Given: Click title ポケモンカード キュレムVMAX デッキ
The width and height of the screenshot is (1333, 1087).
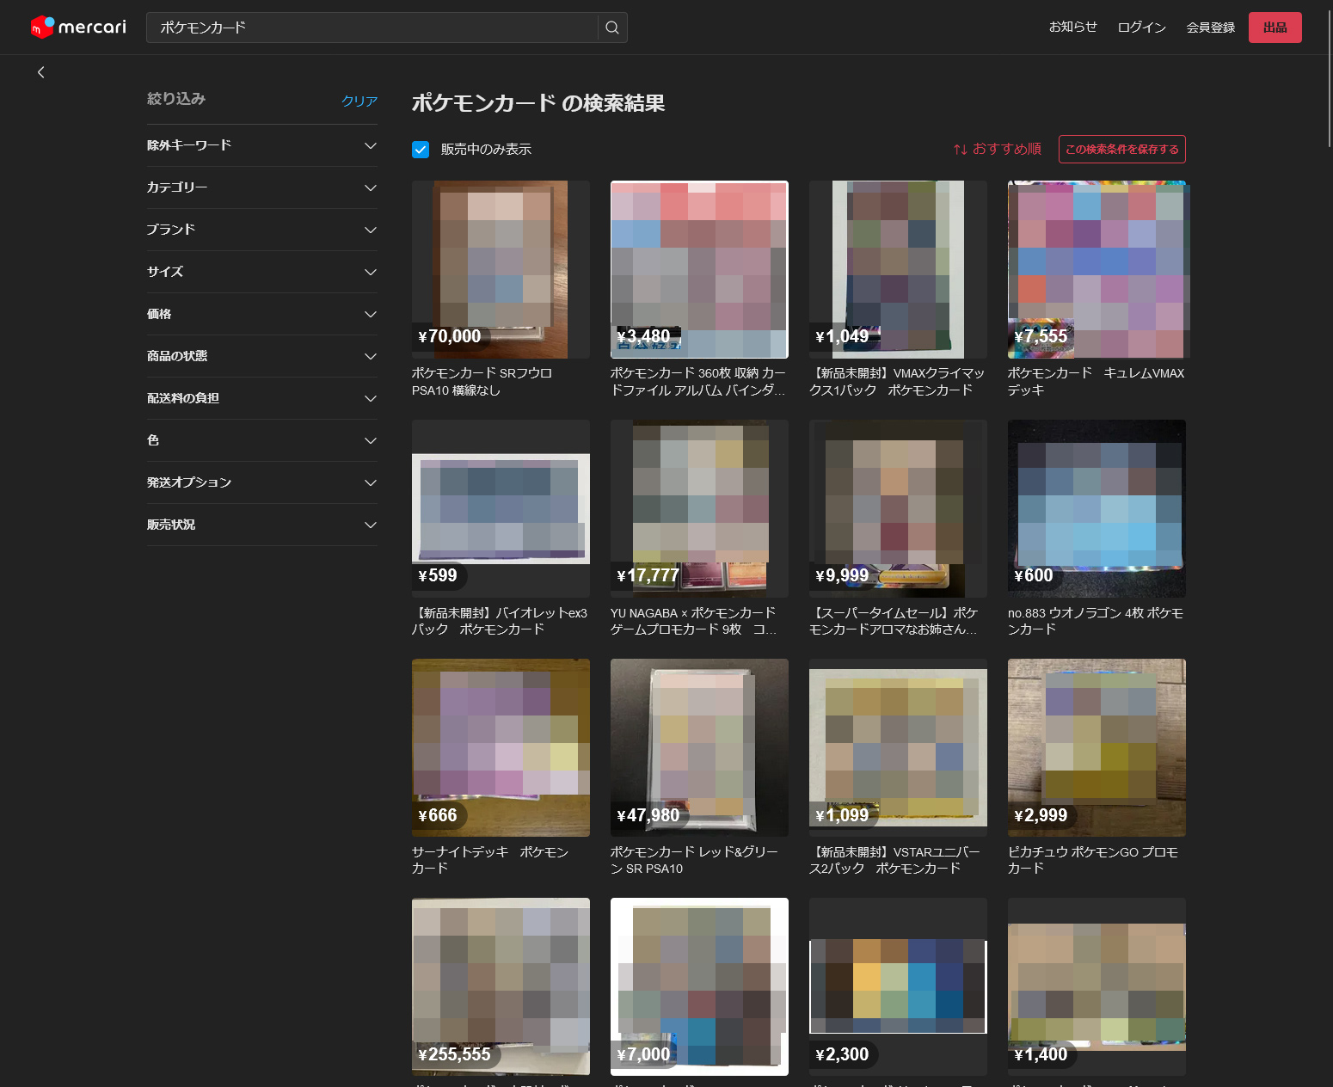Looking at the screenshot, I should tap(1096, 382).
